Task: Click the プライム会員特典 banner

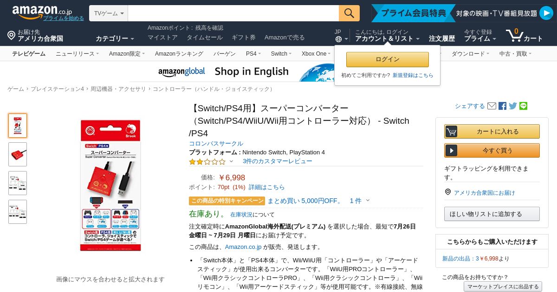Action: click(x=463, y=13)
